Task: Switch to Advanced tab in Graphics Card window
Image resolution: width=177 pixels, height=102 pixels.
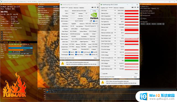Action: 76,8
